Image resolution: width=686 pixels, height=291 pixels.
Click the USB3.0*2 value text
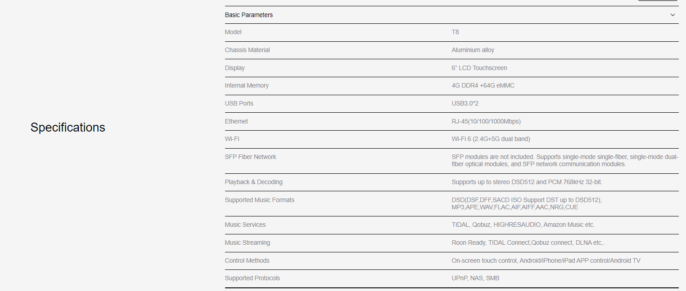pos(465,103)
